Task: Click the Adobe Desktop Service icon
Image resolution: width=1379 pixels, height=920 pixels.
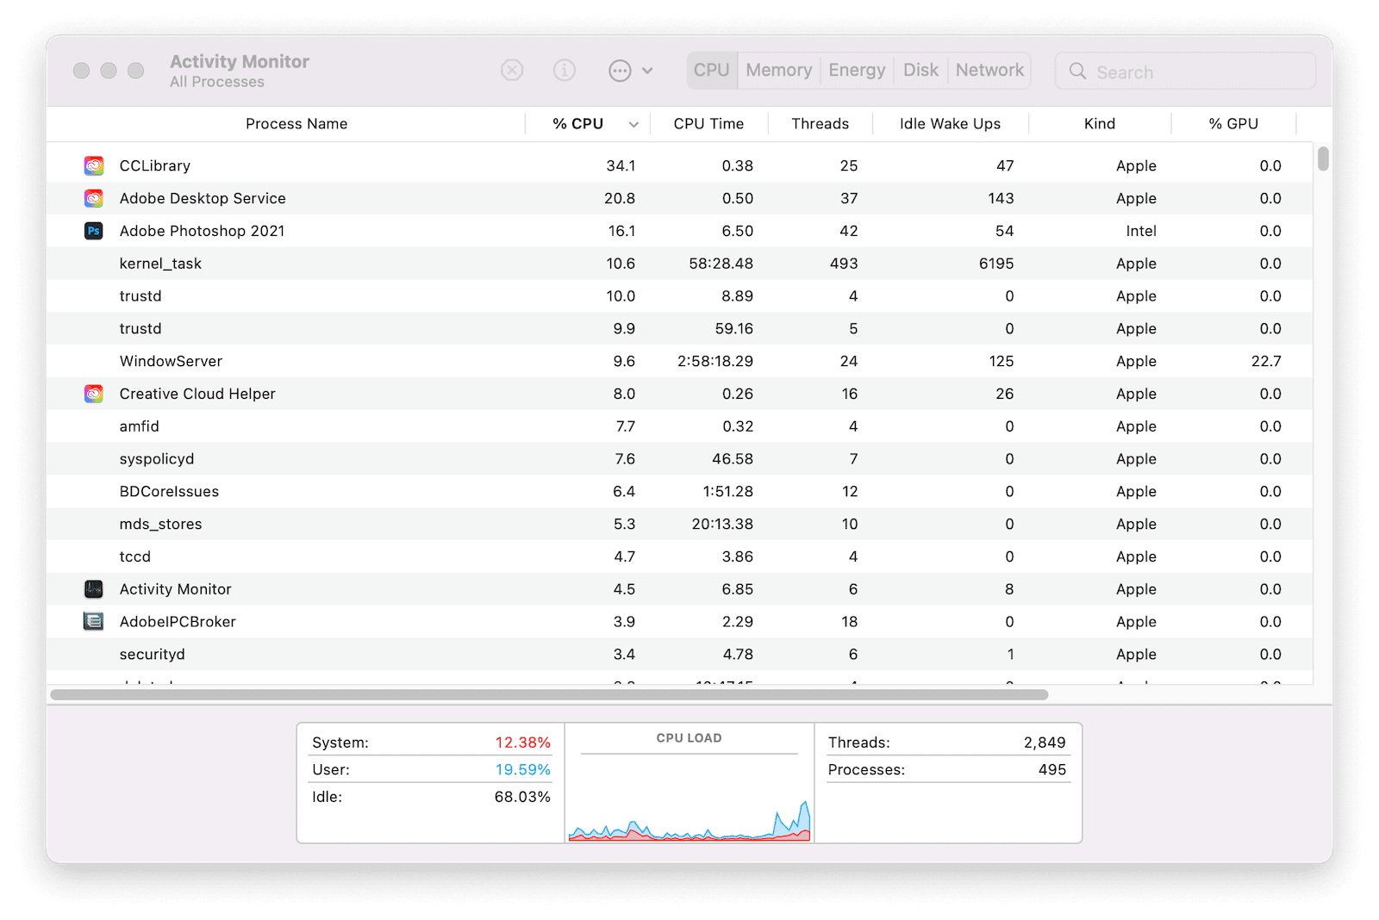Action: (93, 198)
